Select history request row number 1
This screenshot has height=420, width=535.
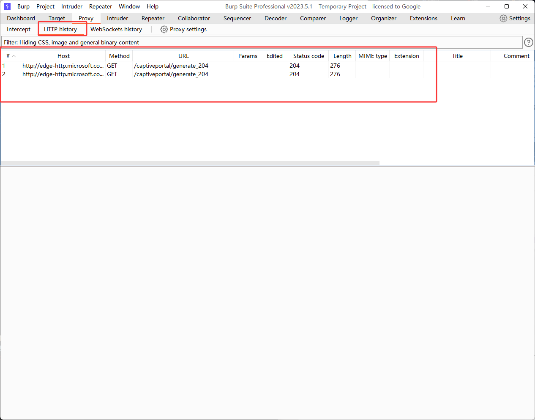click(267, 66)
